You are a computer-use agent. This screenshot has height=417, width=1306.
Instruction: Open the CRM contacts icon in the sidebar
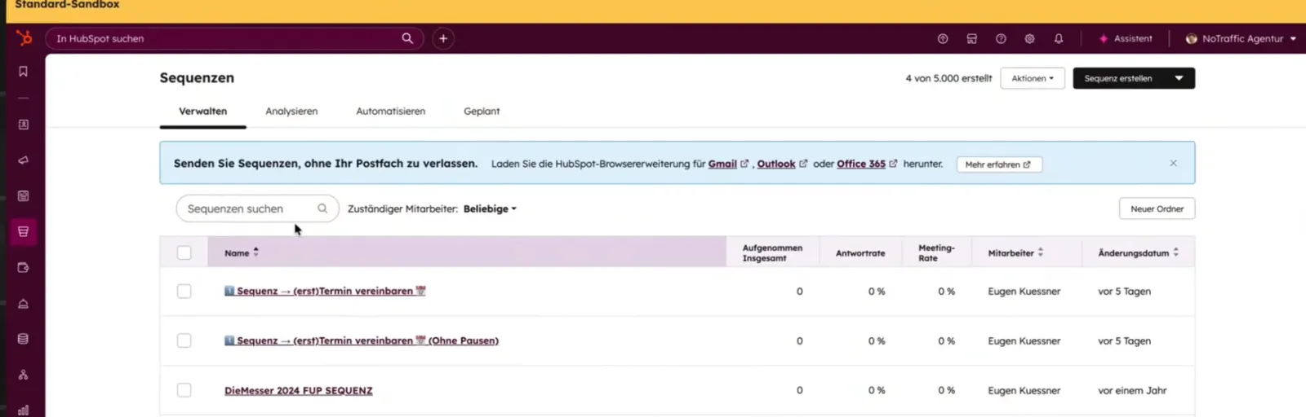[23, 125]
